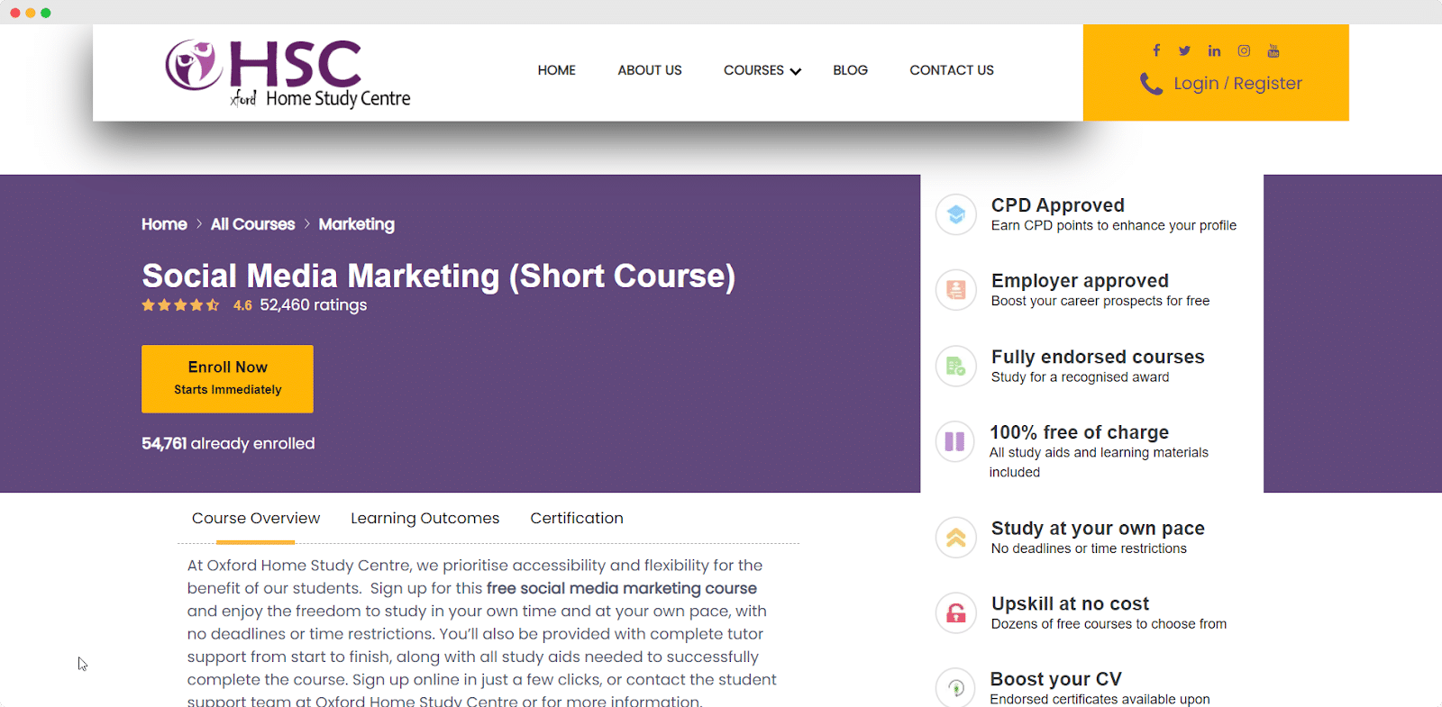Click the Boost your CV icon
Viewport: 1442px width, 707px height.
[x=955, y=687]
